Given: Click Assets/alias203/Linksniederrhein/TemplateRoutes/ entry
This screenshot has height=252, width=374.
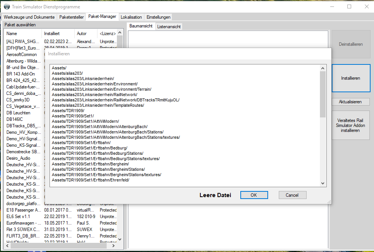Looking at the screenshot, I should (98, 105).
